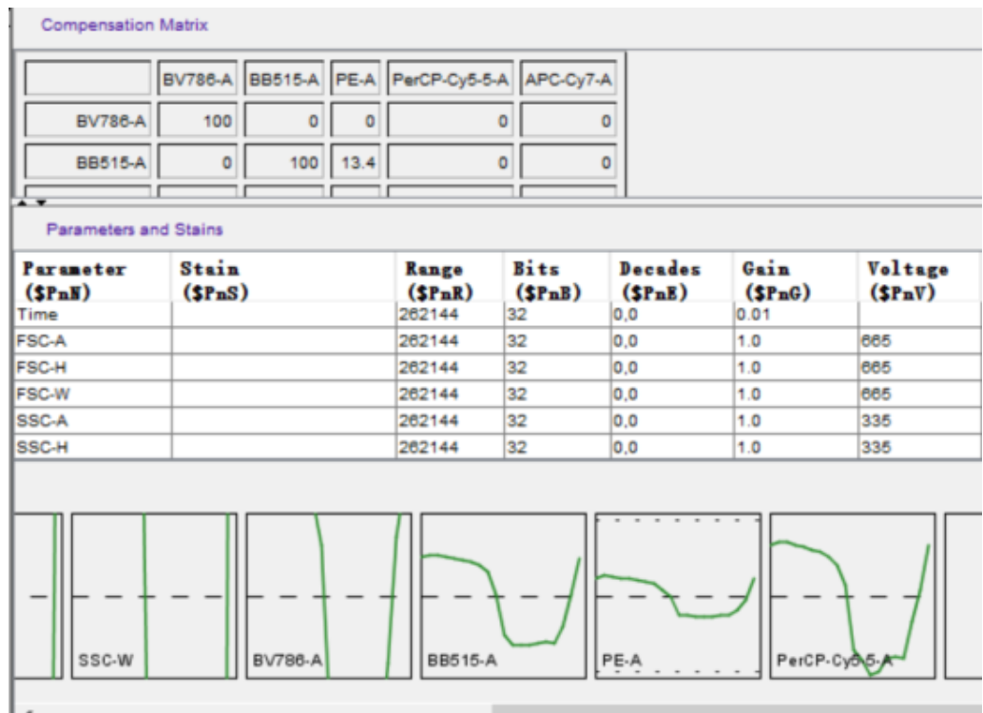Screen dimensions: 983x713
Task: Select the SSC-H parameter row
Action: pyautogui.click(x=498, y=447)
